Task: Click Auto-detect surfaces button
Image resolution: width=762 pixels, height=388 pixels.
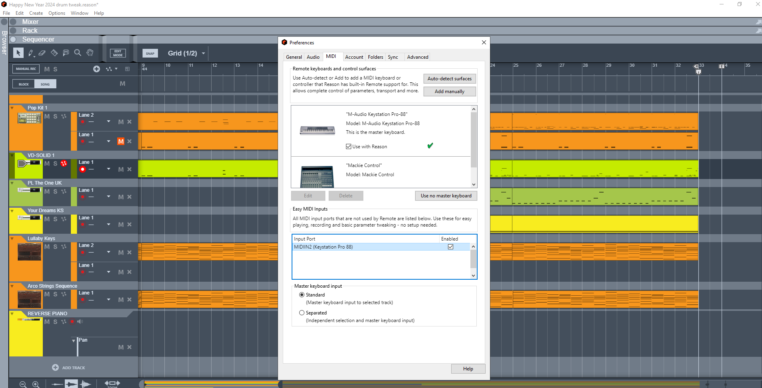Action: click(x=450, y=79)
